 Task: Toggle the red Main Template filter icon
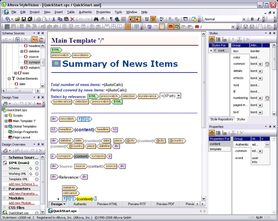[x=171, y=27]
